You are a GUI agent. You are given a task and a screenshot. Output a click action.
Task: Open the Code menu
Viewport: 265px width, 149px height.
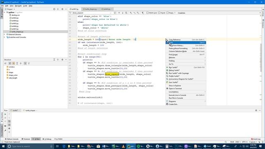click(25, 6)
